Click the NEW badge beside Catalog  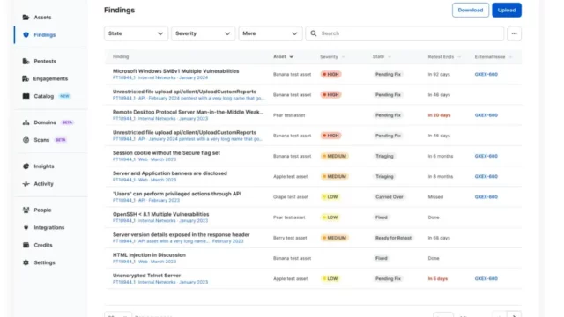[64, 96]
